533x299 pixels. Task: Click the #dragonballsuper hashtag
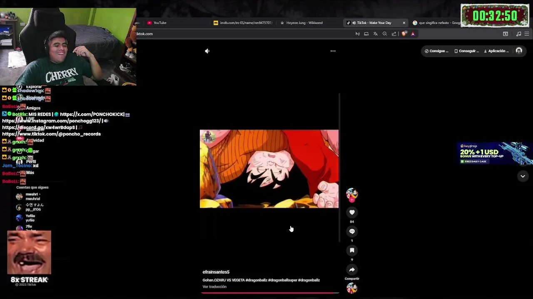282,280
